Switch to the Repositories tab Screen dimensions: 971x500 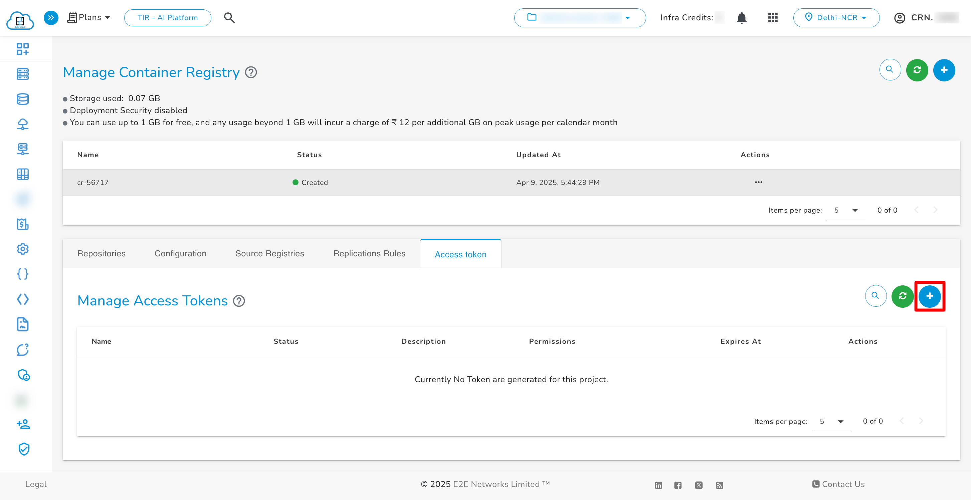coord(102,254)
